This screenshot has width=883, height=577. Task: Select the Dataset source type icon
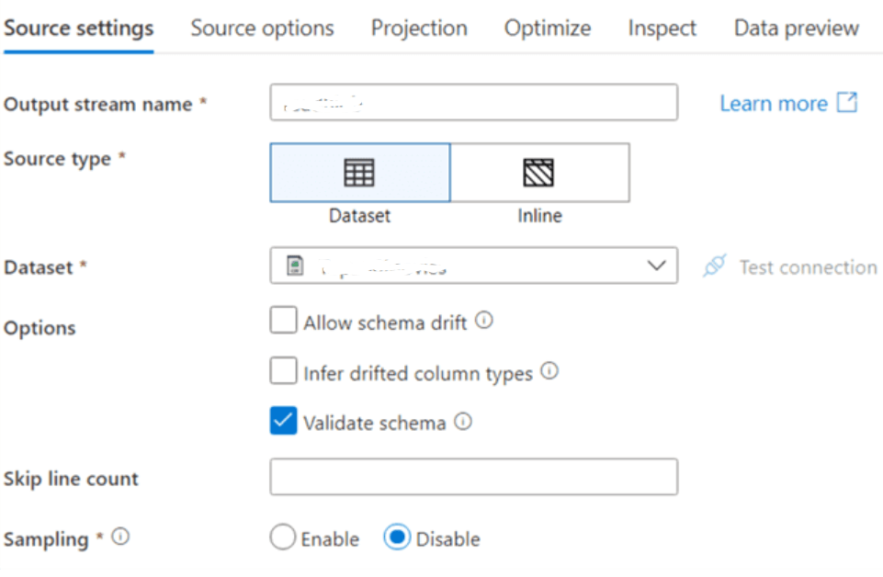(x=359, y=172)
